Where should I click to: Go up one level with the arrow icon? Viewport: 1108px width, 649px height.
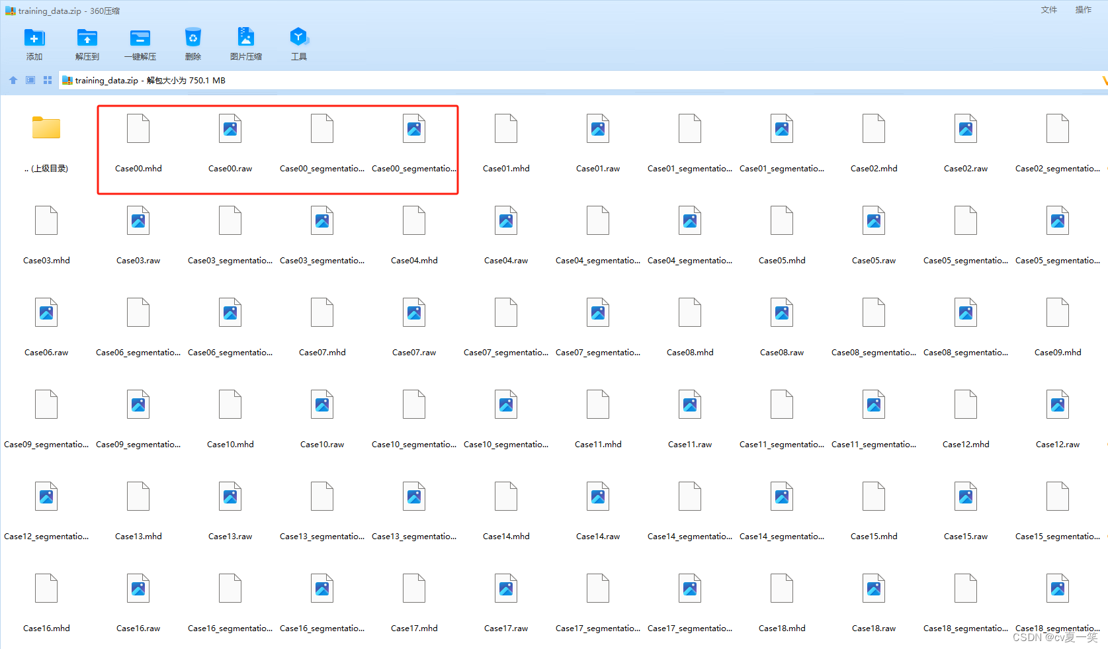pos(13,80)
